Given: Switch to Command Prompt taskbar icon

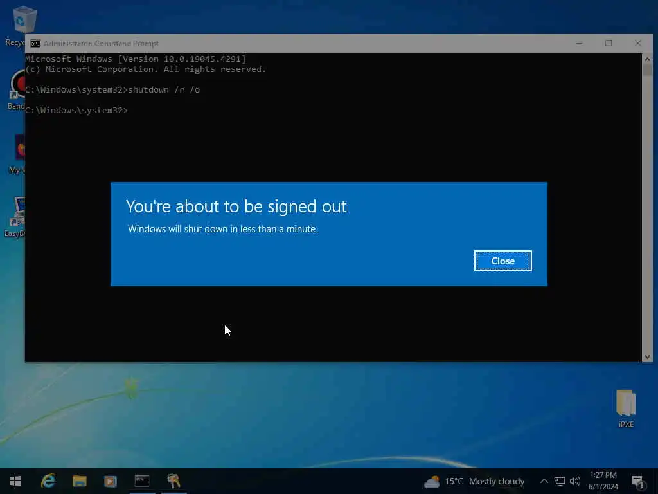Looking at the screenshot, I should pyautogui.click(x=142, y=481).
